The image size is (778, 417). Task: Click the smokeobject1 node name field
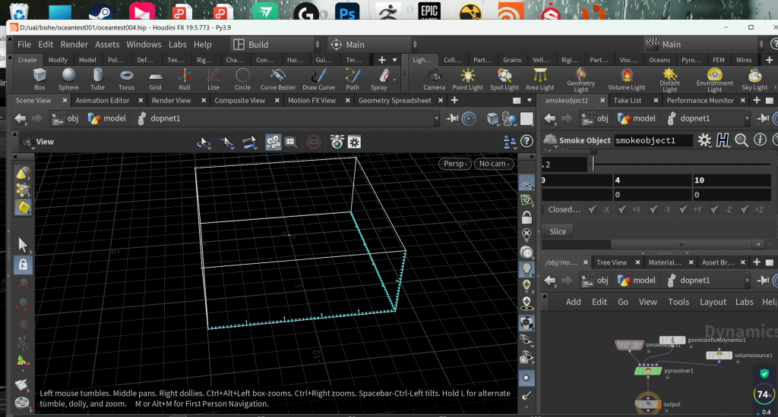[x=653, y=141]
